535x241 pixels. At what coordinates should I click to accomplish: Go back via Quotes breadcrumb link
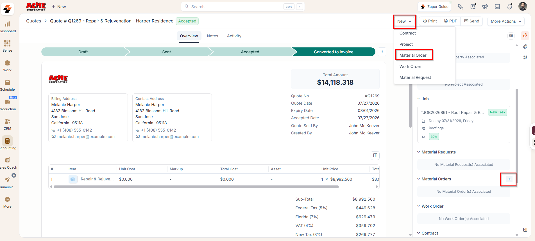pos(33,21)
